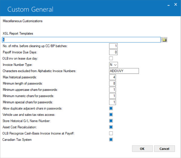Open the folder browse icon for XSL templates
This screenshot has height=158, width=181.
click(164, 40)
